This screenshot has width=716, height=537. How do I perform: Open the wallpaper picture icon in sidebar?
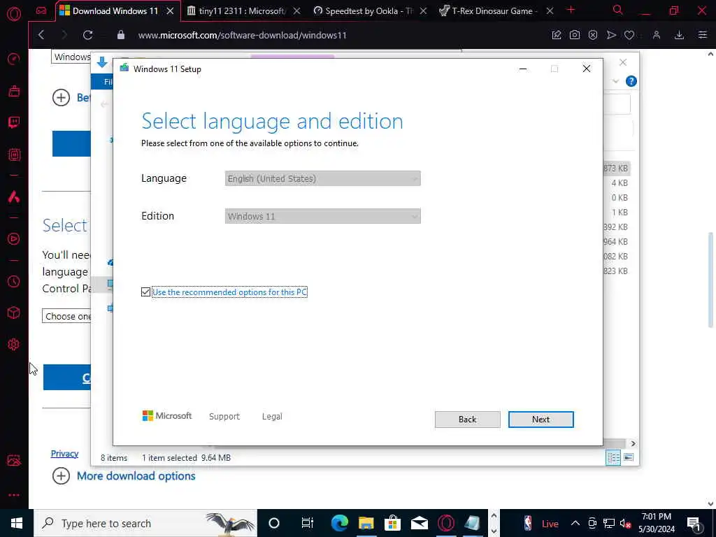(x=14, y=460)
